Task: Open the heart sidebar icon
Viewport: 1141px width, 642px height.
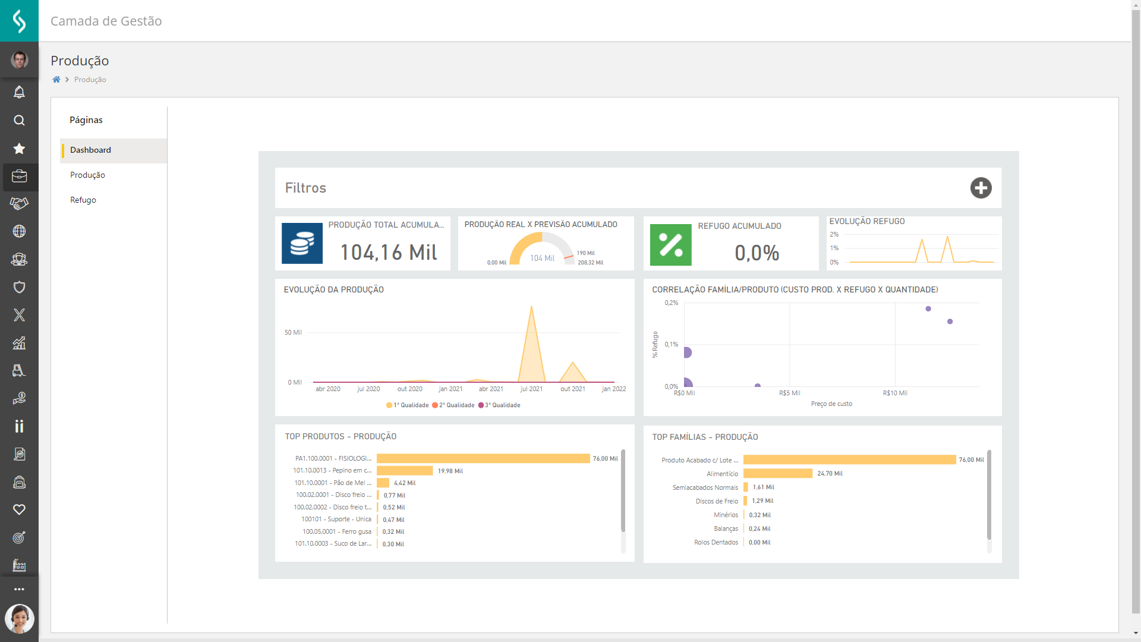Action: tap(19, 510)
